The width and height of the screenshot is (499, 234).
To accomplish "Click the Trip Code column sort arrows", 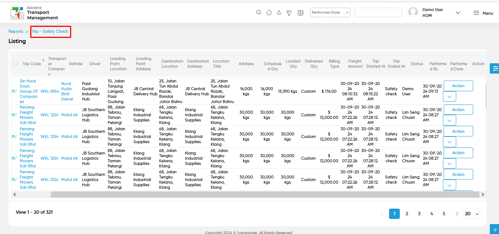I will point(44,60).
